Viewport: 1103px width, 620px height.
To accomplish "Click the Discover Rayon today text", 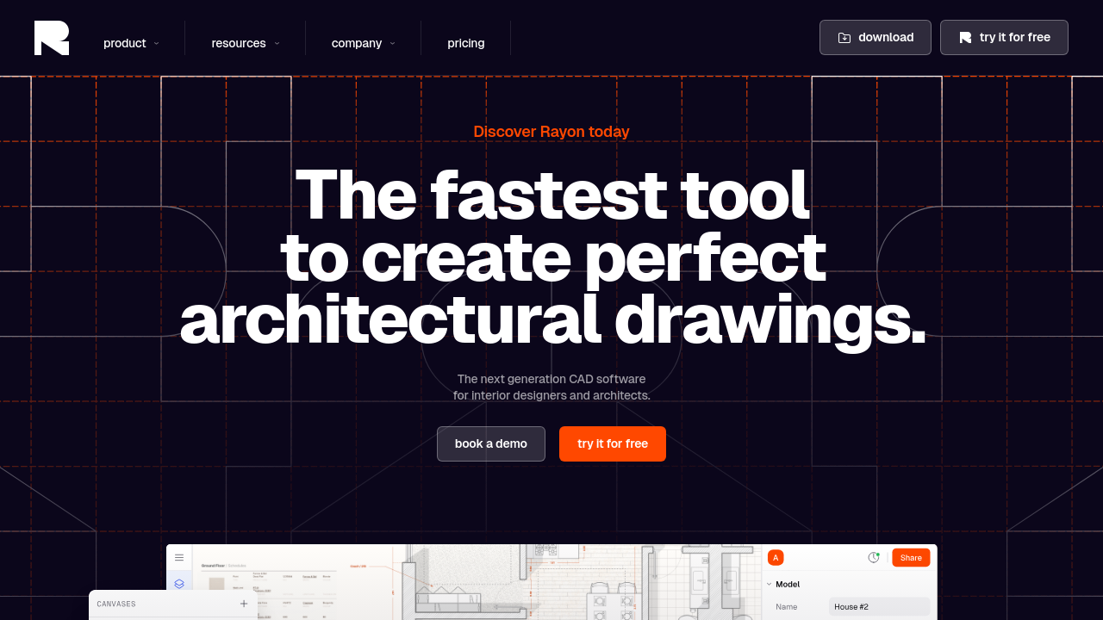I will coord(551,132).
